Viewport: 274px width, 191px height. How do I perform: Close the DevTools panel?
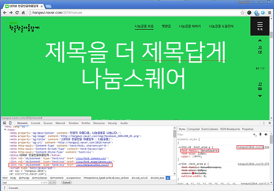click(x=270, y=123)
